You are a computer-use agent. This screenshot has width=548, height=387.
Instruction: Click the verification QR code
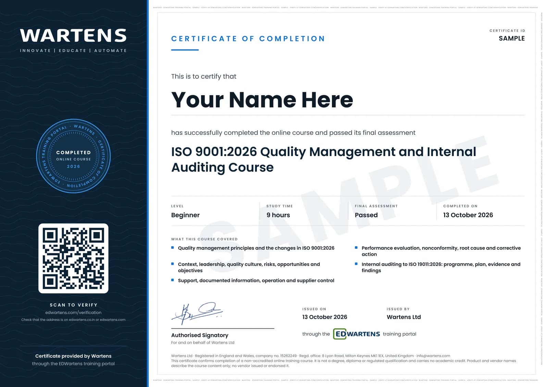73,258
